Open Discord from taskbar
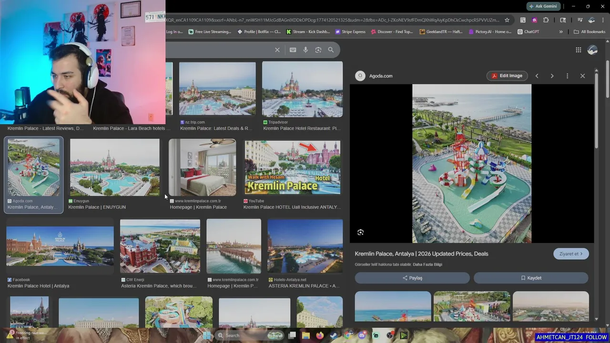Image resolution: width=610 pixels, height=343 pixels. [362, 335]
